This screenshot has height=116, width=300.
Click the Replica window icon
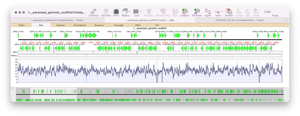coord(125,11)
